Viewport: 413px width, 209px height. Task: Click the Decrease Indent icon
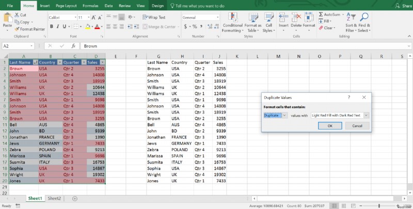click(x=130, y=27)
